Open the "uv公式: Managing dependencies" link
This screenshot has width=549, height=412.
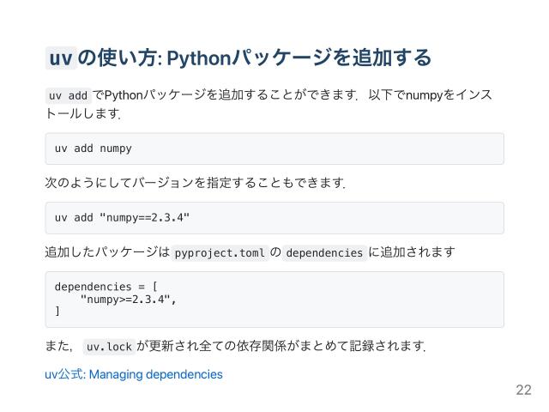(133, 374)
